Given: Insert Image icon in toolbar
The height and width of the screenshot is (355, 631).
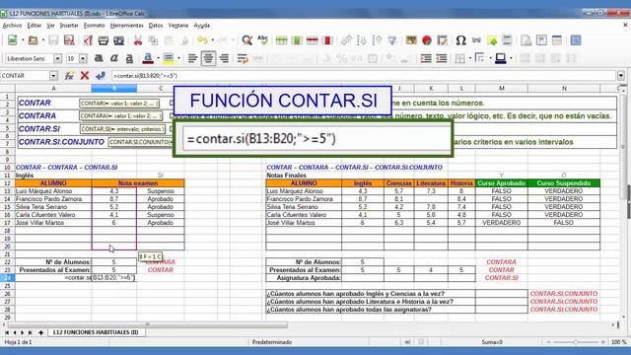Looking at the screenshot, I should click(x=411, y=40).
